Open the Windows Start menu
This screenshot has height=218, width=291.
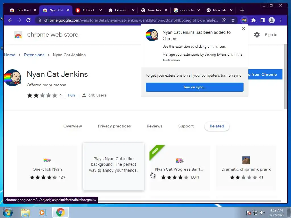pyautogui.click(x=7, y=212)
